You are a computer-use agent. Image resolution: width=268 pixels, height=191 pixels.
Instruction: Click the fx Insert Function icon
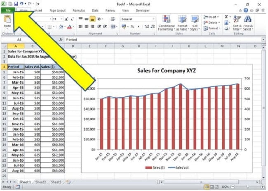coord(61,40)
